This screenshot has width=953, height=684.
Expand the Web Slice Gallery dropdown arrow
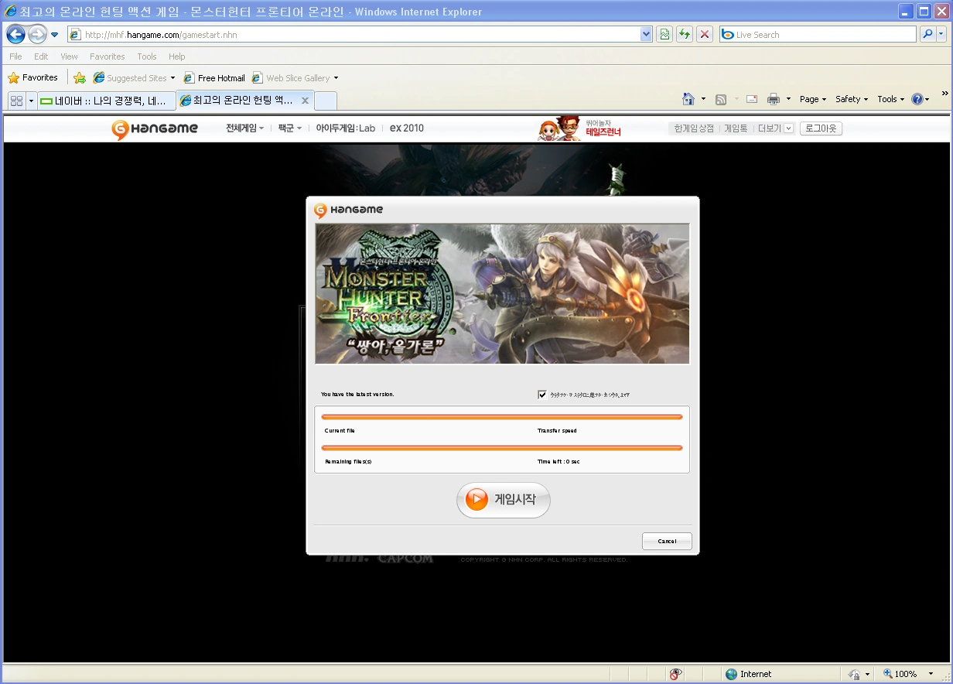pyautogui.click(x=336, y=78)
